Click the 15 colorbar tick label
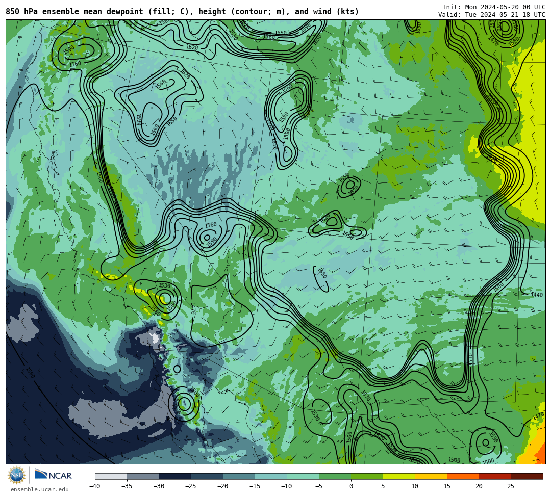Image resolution: width=551 pixels, height=496 pixels. pos(446,486)
